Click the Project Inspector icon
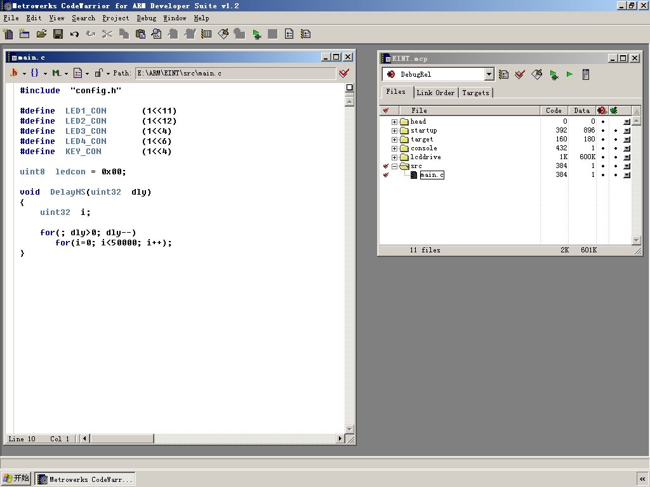Screen dimensions: 650x487 [x=586, y=75]
